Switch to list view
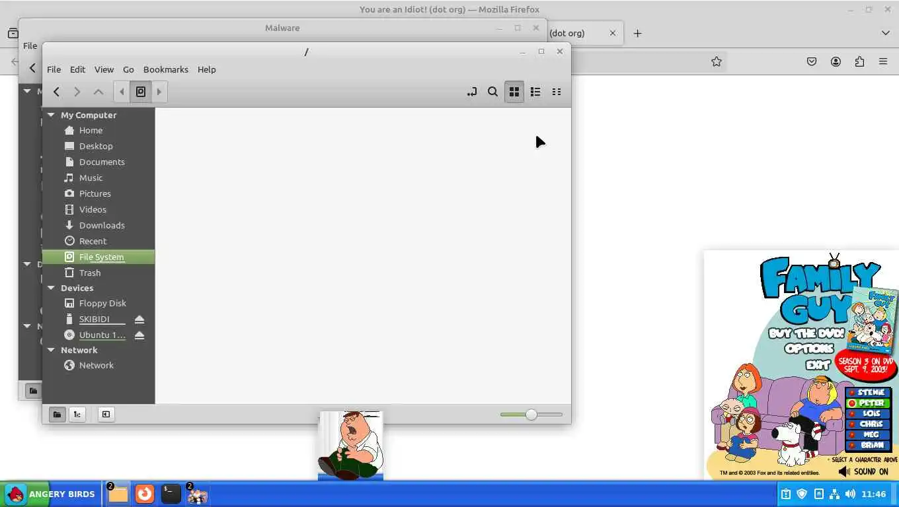 tap(535, 92)
